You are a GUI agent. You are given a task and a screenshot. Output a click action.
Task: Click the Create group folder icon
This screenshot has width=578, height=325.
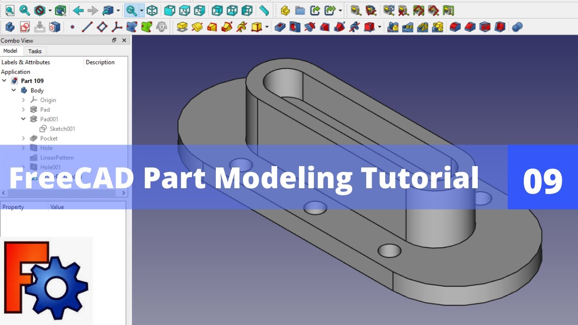(300, 10)
